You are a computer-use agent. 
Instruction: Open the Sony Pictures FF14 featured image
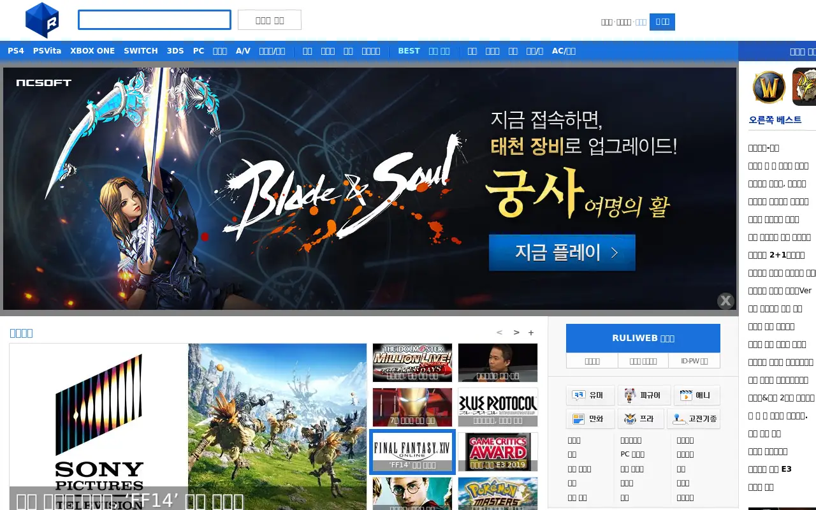coord(188,426)
